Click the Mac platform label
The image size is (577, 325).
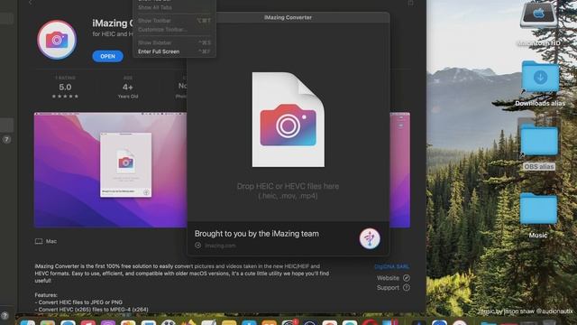tap(51, 241)
